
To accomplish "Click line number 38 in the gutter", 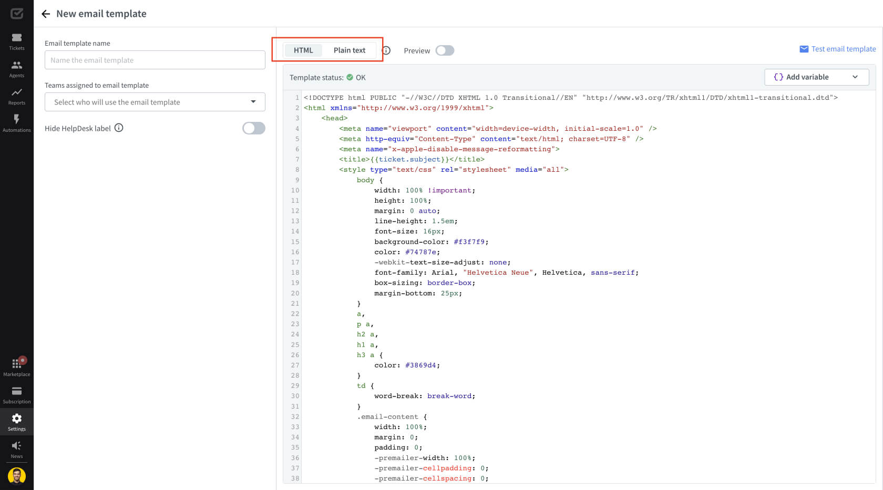I will tap(295, 478).
